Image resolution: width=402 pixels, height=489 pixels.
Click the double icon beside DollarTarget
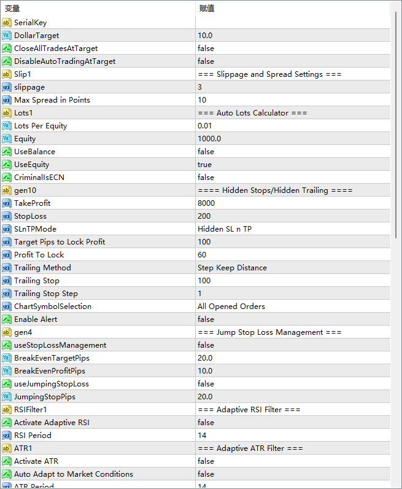pyautogui.click(x=7, y=36)
